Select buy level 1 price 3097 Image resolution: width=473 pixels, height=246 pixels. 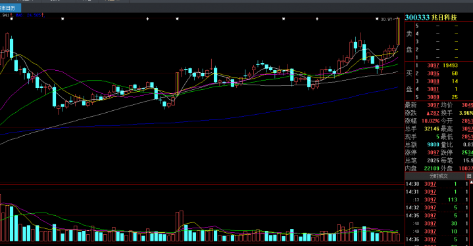433,65
